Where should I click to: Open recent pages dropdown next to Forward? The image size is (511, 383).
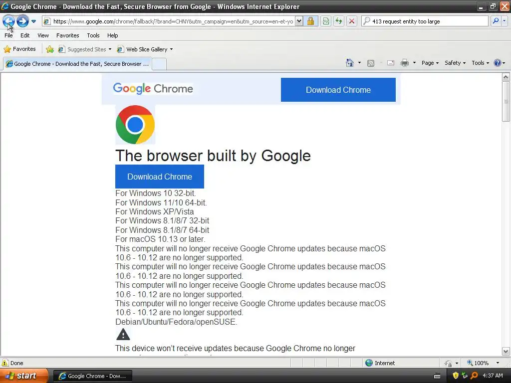(33, 21)
